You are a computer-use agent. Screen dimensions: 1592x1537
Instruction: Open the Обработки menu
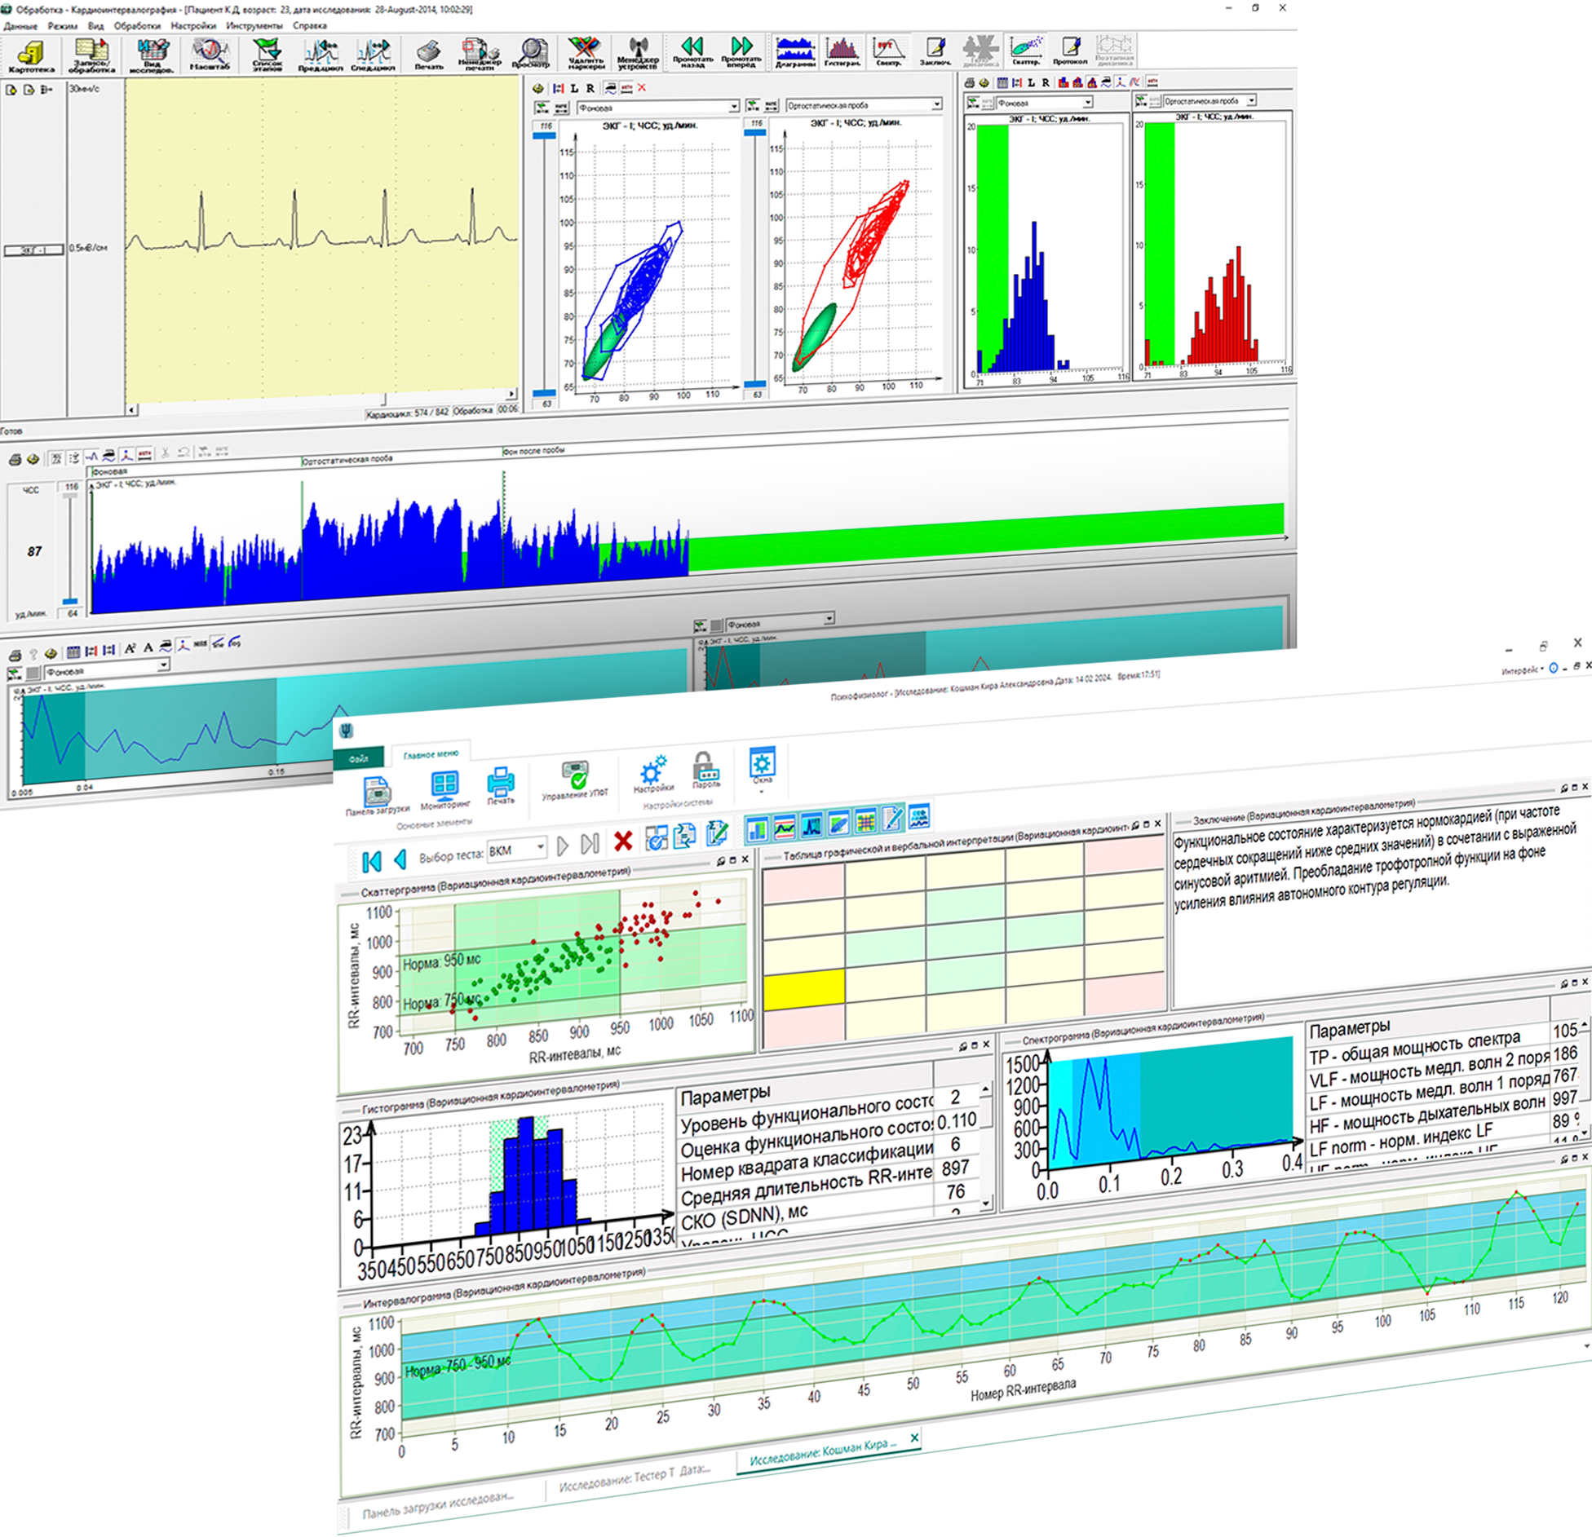[137, 25]
